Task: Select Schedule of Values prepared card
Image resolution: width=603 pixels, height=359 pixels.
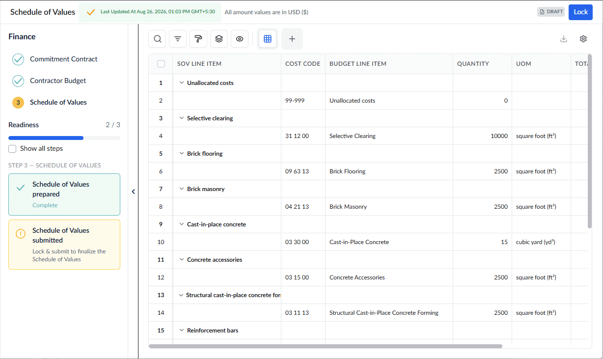Action: point(64,194)
